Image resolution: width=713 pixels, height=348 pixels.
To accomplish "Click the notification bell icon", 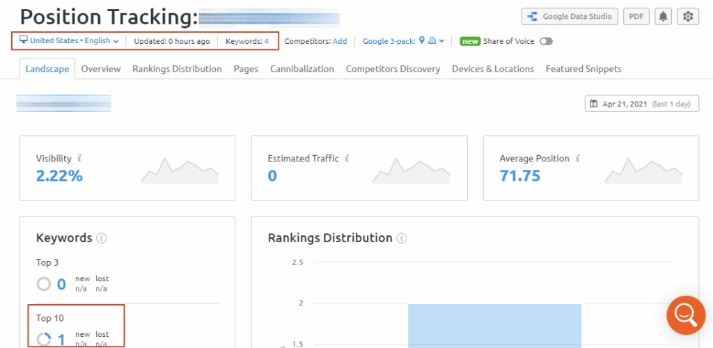I will click(x=663, y=17).
